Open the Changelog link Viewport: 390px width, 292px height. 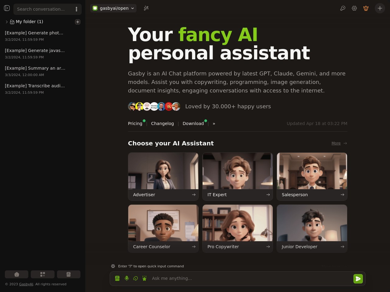click(x=162, y=123)
